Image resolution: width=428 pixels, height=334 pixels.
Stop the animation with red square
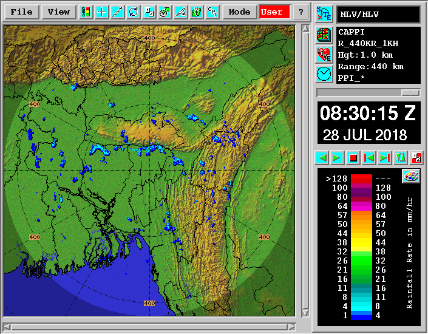coord(353,158)
